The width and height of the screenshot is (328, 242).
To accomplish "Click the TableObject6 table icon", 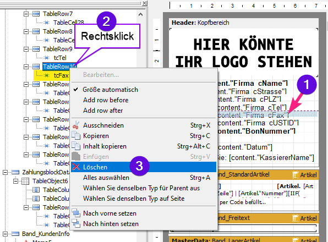I will [x=25, y=181].
